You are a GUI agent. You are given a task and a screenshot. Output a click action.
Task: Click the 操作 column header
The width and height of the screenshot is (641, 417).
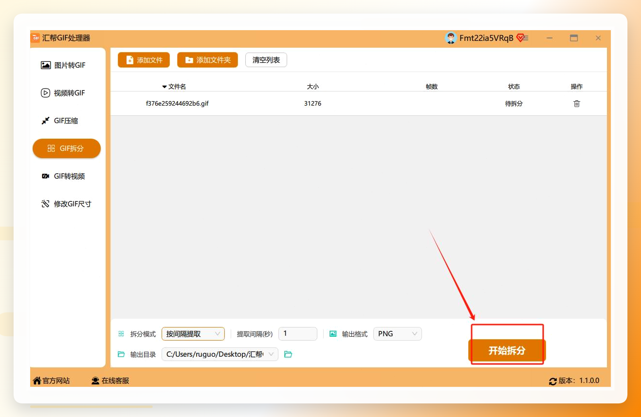pyautogui.click(x=577, y=87)
